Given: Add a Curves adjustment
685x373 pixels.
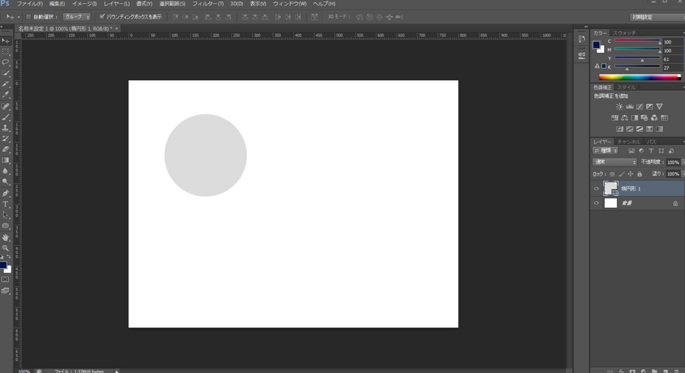Looking at the screenshot, I should 640,106.
